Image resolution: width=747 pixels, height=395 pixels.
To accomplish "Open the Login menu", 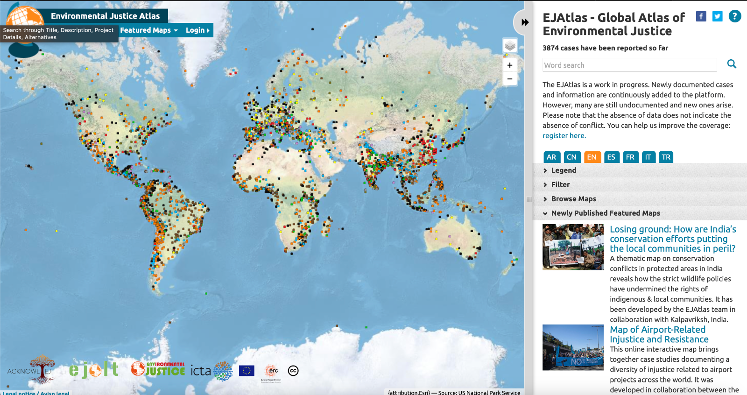I will [x=197, y=30].
